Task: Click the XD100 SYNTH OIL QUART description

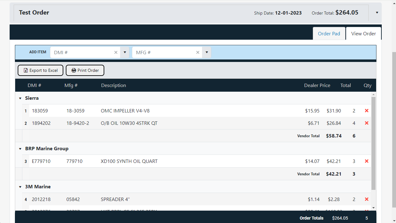Action: pyautogui.click(x=129, y=161)
